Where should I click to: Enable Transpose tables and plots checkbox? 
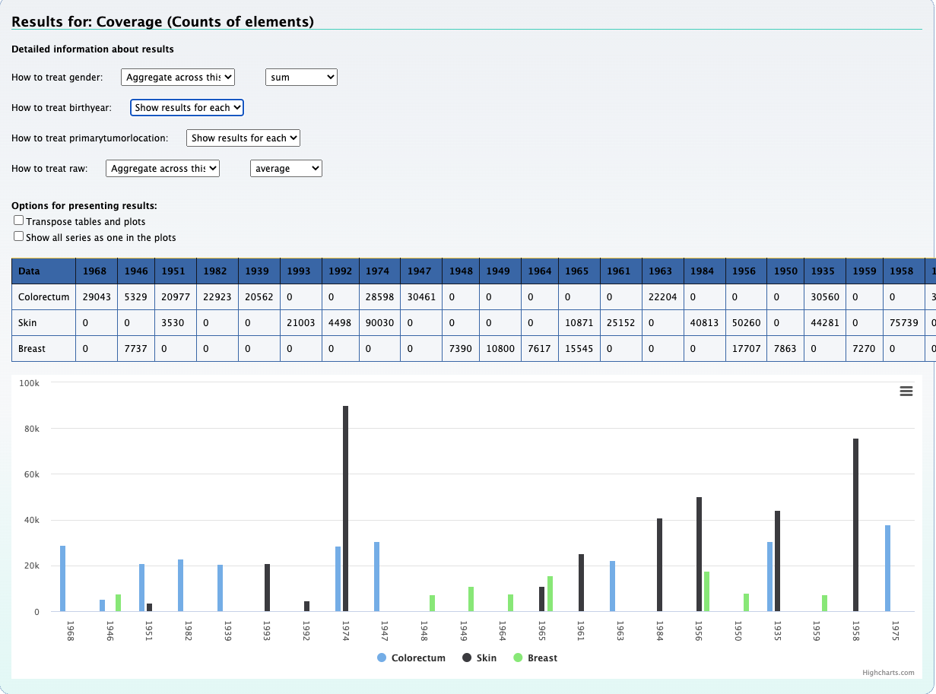[x=19, y=220]
